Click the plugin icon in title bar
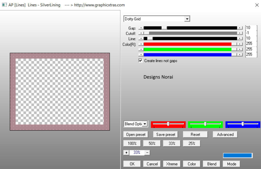Image resolution: width=261 pixels, height=169 pixels. coord(4,5)
